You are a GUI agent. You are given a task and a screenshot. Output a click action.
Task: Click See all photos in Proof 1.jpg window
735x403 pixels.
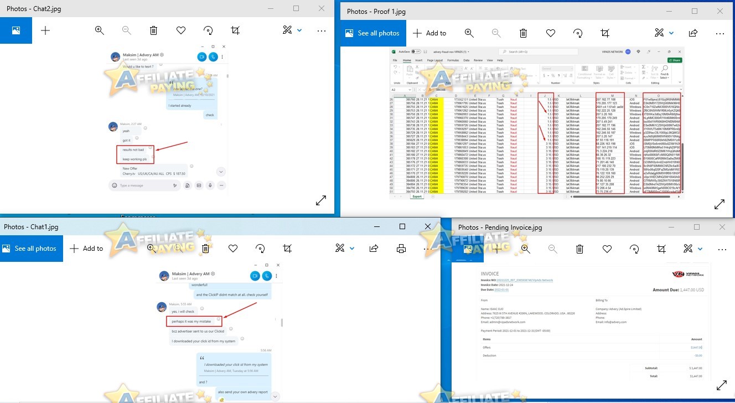[x=373, y=33]
